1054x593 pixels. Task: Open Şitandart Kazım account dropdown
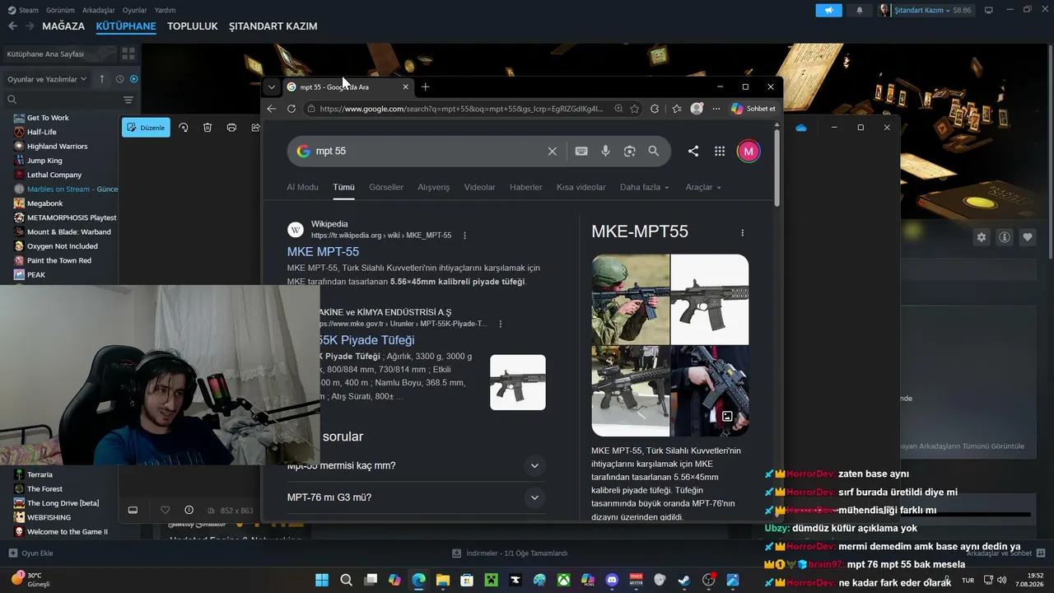[x=926, y=10]
